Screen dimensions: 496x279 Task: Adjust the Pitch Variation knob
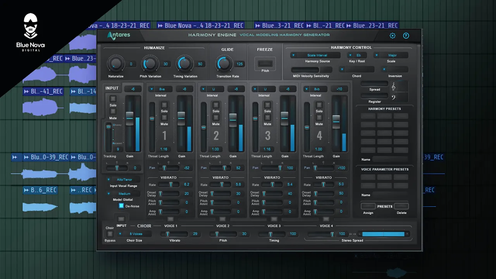150,64
